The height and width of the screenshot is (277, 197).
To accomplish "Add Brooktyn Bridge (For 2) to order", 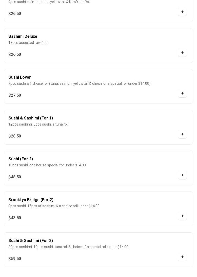I will click(x=182, y=216).
